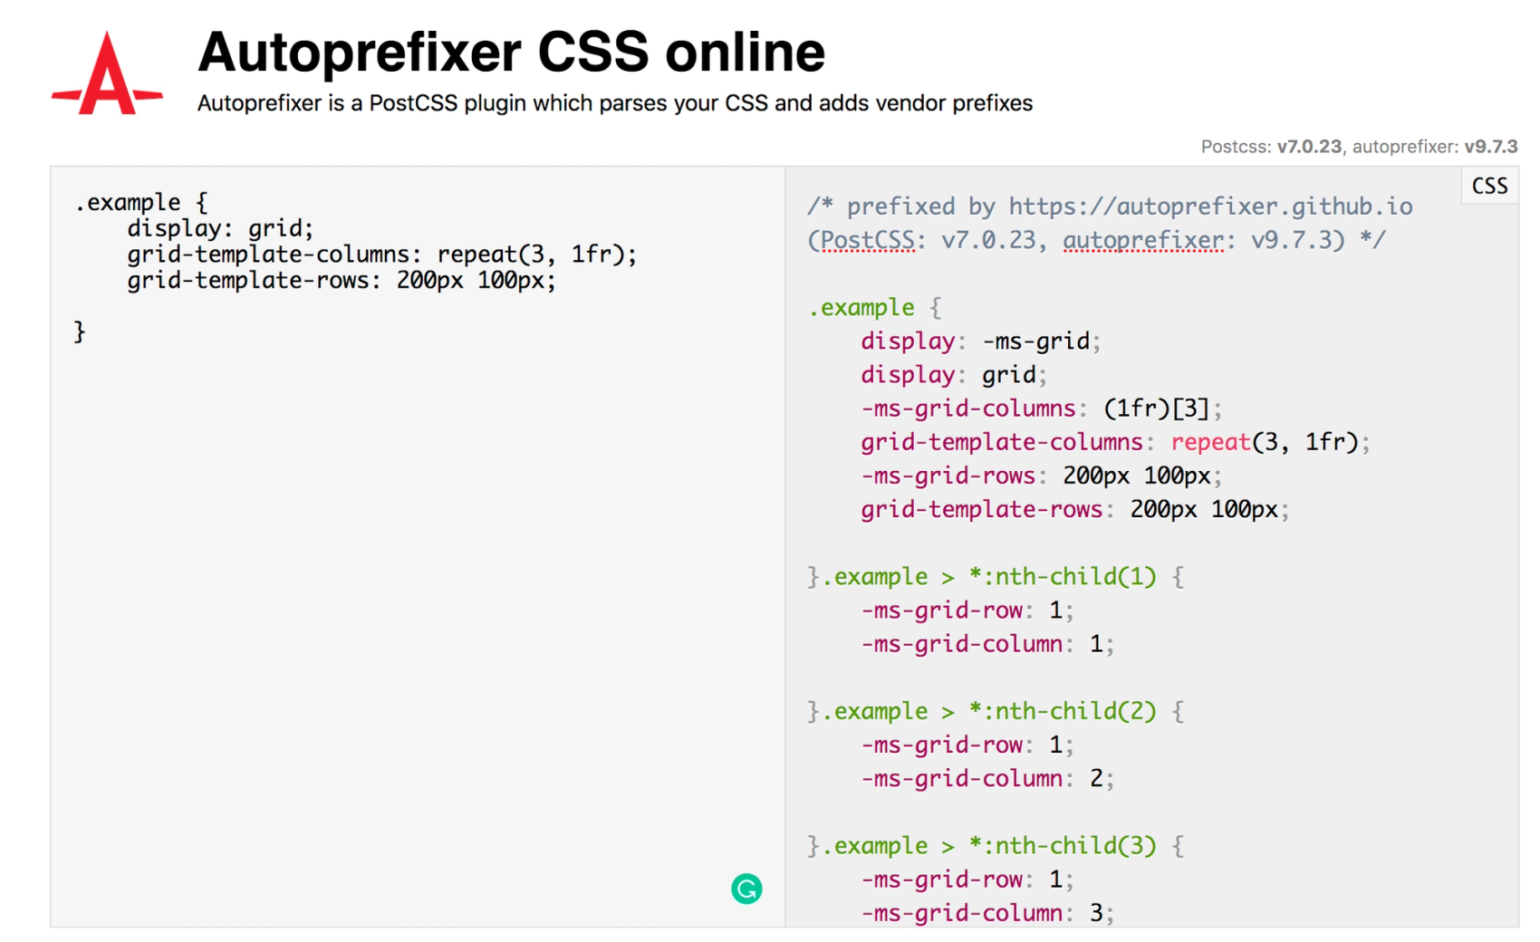
Task: Click the 'display: -ms-grid;' output line
Action: (x=980, y=341)
